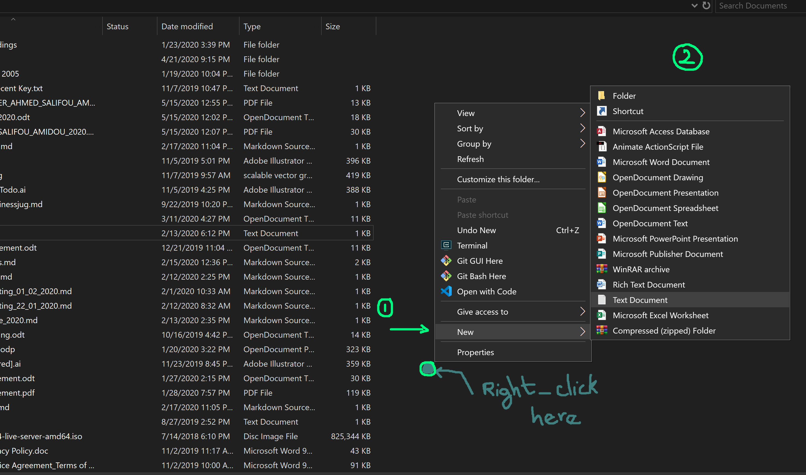Expand the Group by submenu arrow
The height and width of the screenshot is (475, 806).
tap(582, 143)
